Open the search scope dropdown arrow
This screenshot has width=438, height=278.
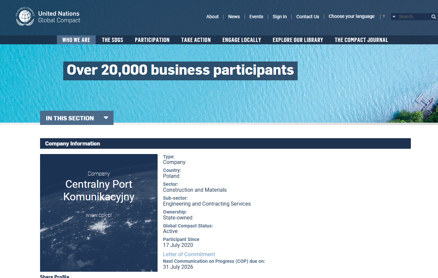(394, 17)
